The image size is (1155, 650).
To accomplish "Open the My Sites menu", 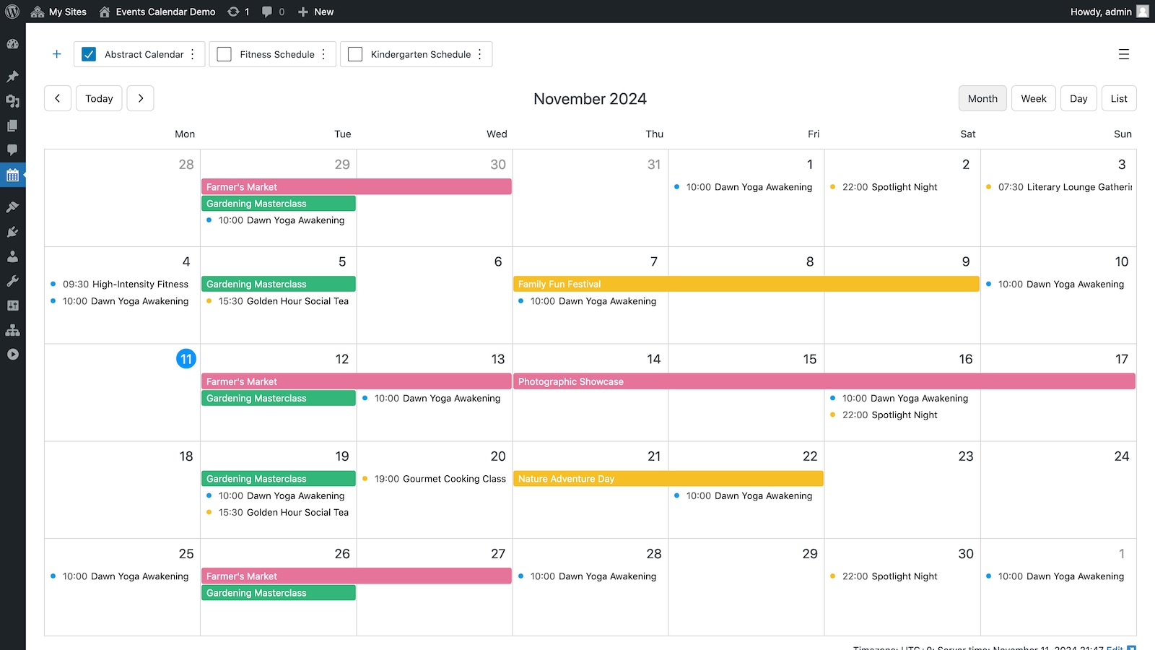I will click(x=58, y=12).
